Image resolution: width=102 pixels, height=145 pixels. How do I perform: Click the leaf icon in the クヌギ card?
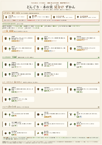(x=9, y=39)
